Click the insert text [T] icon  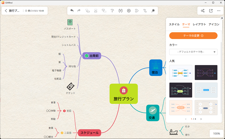(x=121, y=11)
